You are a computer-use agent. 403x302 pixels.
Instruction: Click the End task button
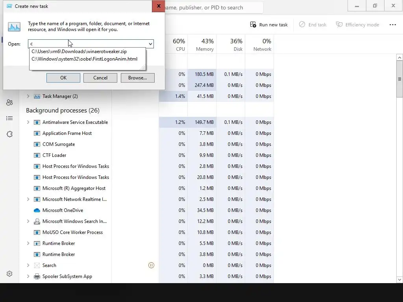tap(312, 25)
